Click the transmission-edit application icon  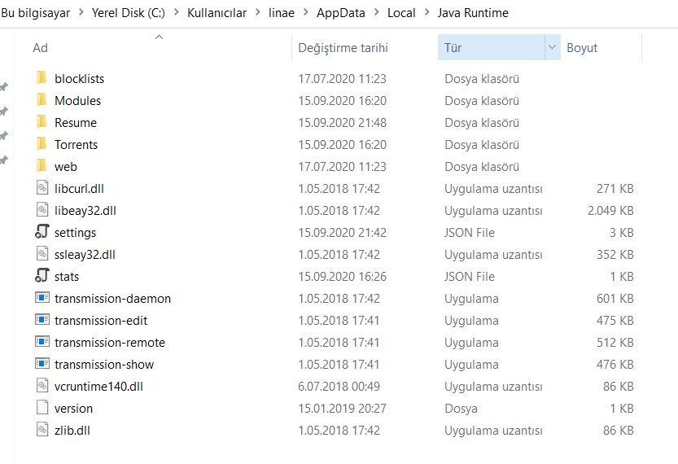pos(42,320)
